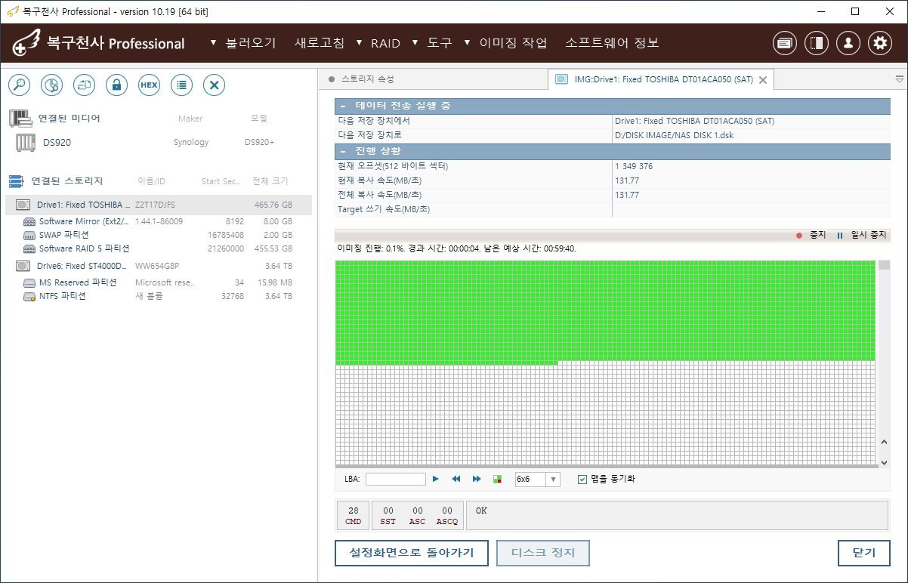
Task: Click the 28 CMD status cell
Action: pos(353,516)
